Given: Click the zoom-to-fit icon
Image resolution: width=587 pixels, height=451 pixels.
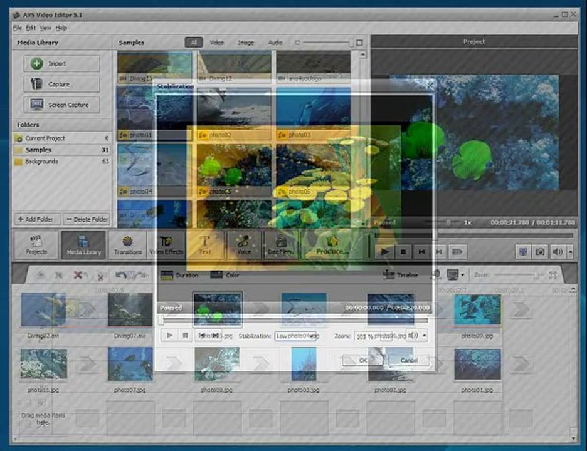Looking at the screenshot, I should [x=553, y=275].
